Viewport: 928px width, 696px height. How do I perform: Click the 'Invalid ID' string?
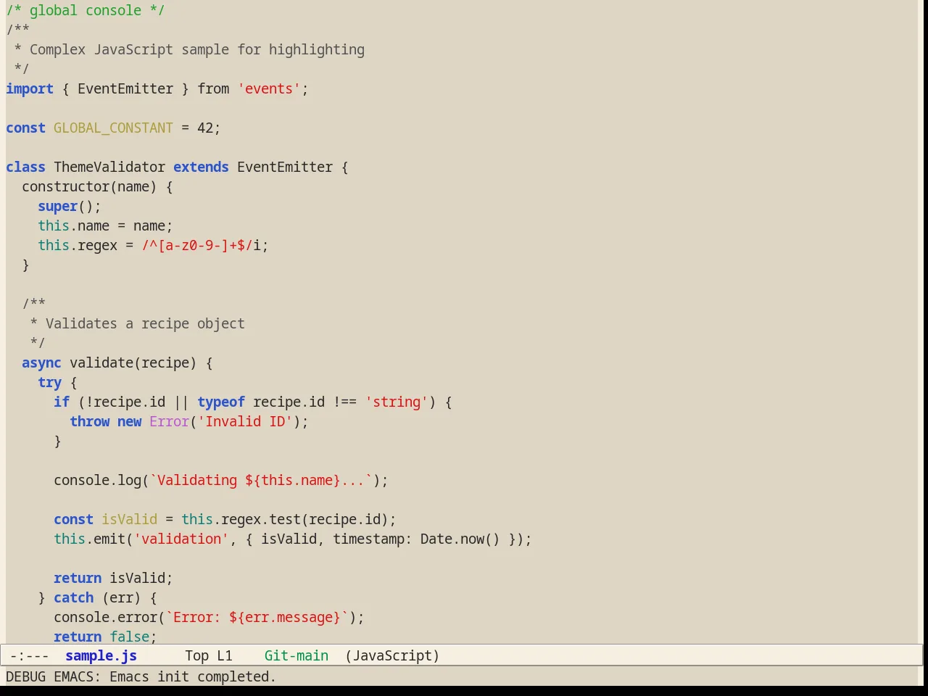pyautogui.click(x=245, y=421)
